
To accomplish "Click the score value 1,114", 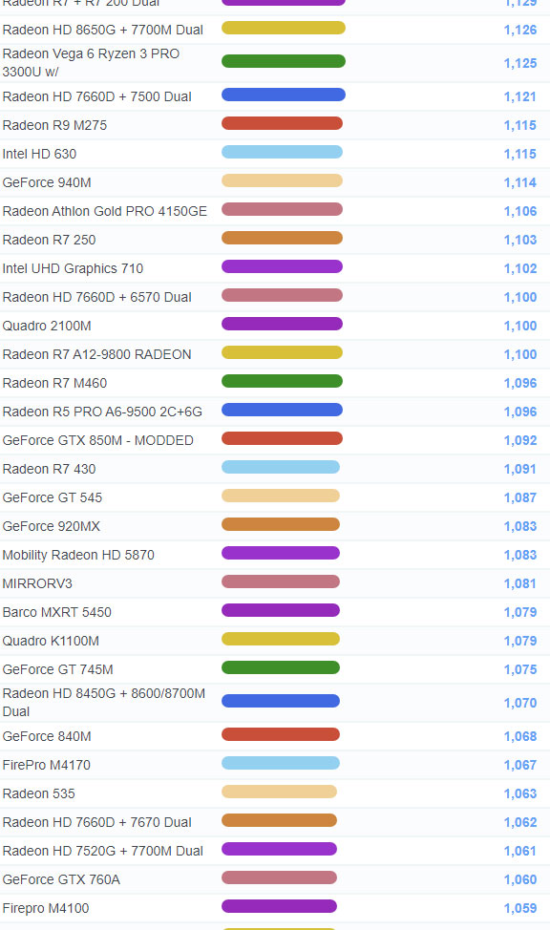I will click(x=520, y=183).
